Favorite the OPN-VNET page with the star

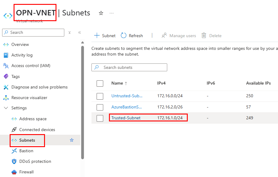pyautogui.click(x=101, y=13)
